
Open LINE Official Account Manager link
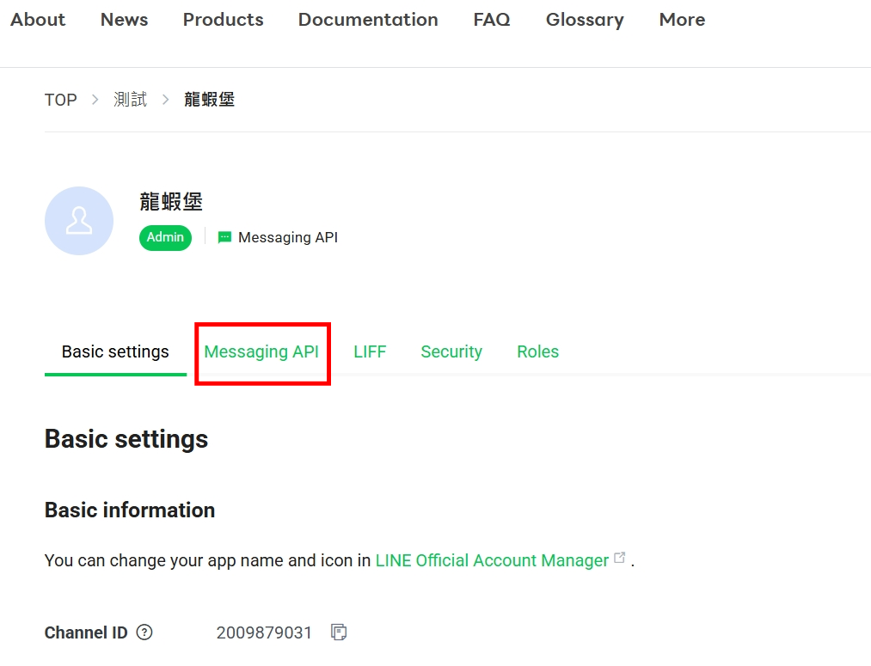click(492, 560)
